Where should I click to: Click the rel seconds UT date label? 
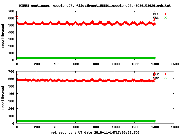pos(95,132)
